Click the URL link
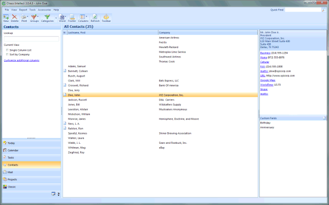This screenshot has width=329, height=205. tap(263, 76)
